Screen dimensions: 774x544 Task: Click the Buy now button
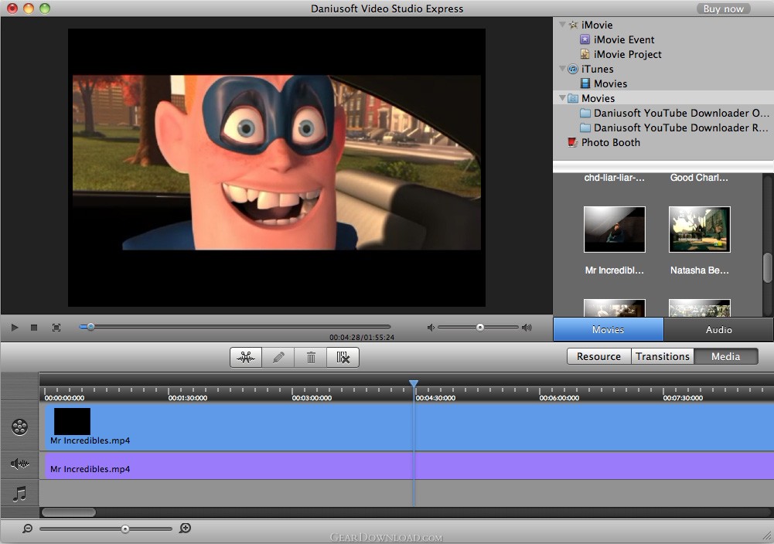pos(723,8)
